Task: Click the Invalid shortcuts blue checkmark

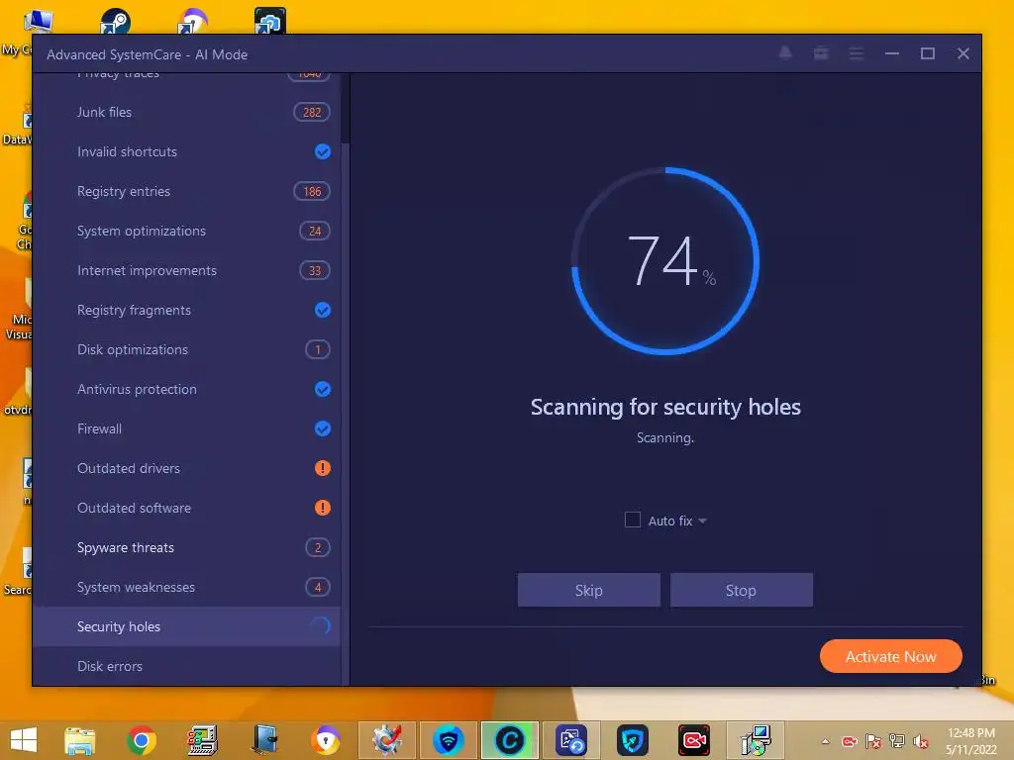Action: tap(322, 151)
